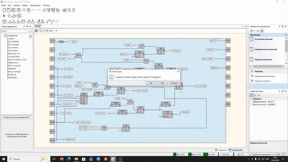
Task: Open Помощь menu
Action: click(x=46, y=5)
